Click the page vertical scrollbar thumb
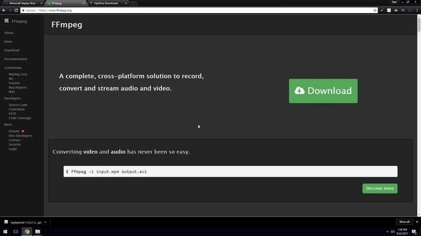 coord(419,26)
